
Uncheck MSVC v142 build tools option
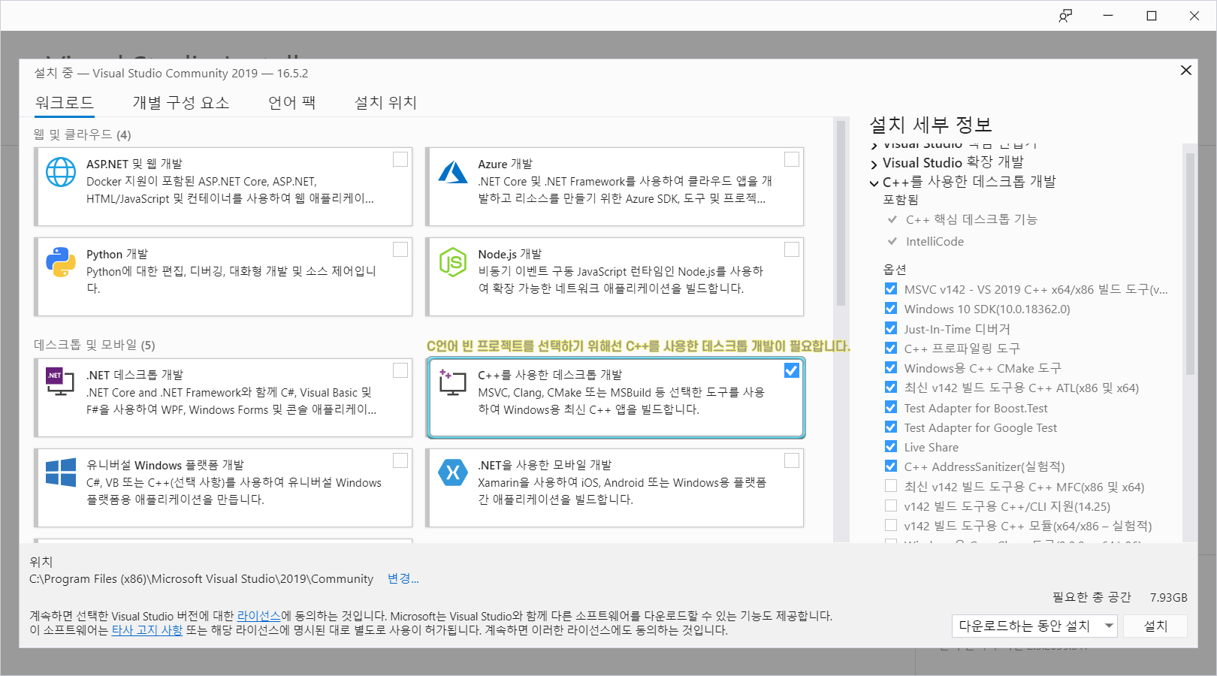coord(891,289)
